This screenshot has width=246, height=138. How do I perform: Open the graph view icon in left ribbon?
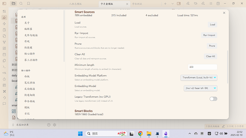click(x=4, y=42)
